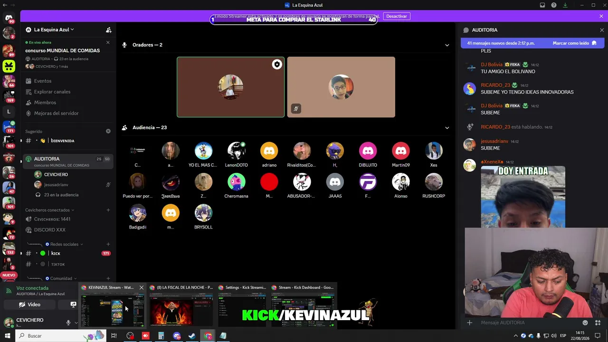This screenshot has width=608, height=342.
Task: Open the Calculator from the taskbar
Action: tap(161, 336)
